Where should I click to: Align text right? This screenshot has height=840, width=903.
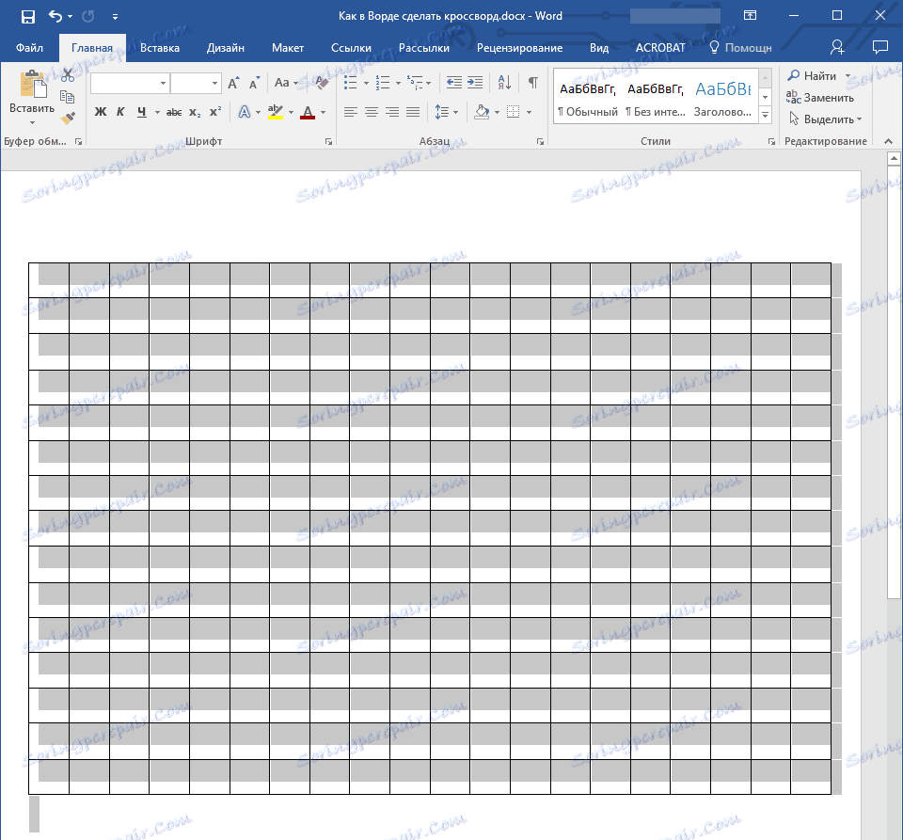pyautogui.click(x=392, y=112)
